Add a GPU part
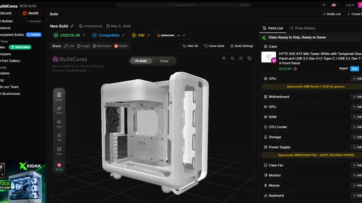 357,107
